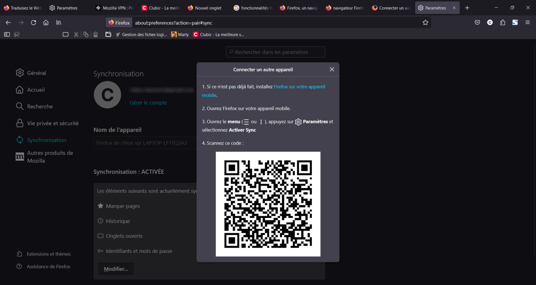Open the Firefox account icon in toolbar
Screen dimensions: 536x285
click(x=490, y=23)
